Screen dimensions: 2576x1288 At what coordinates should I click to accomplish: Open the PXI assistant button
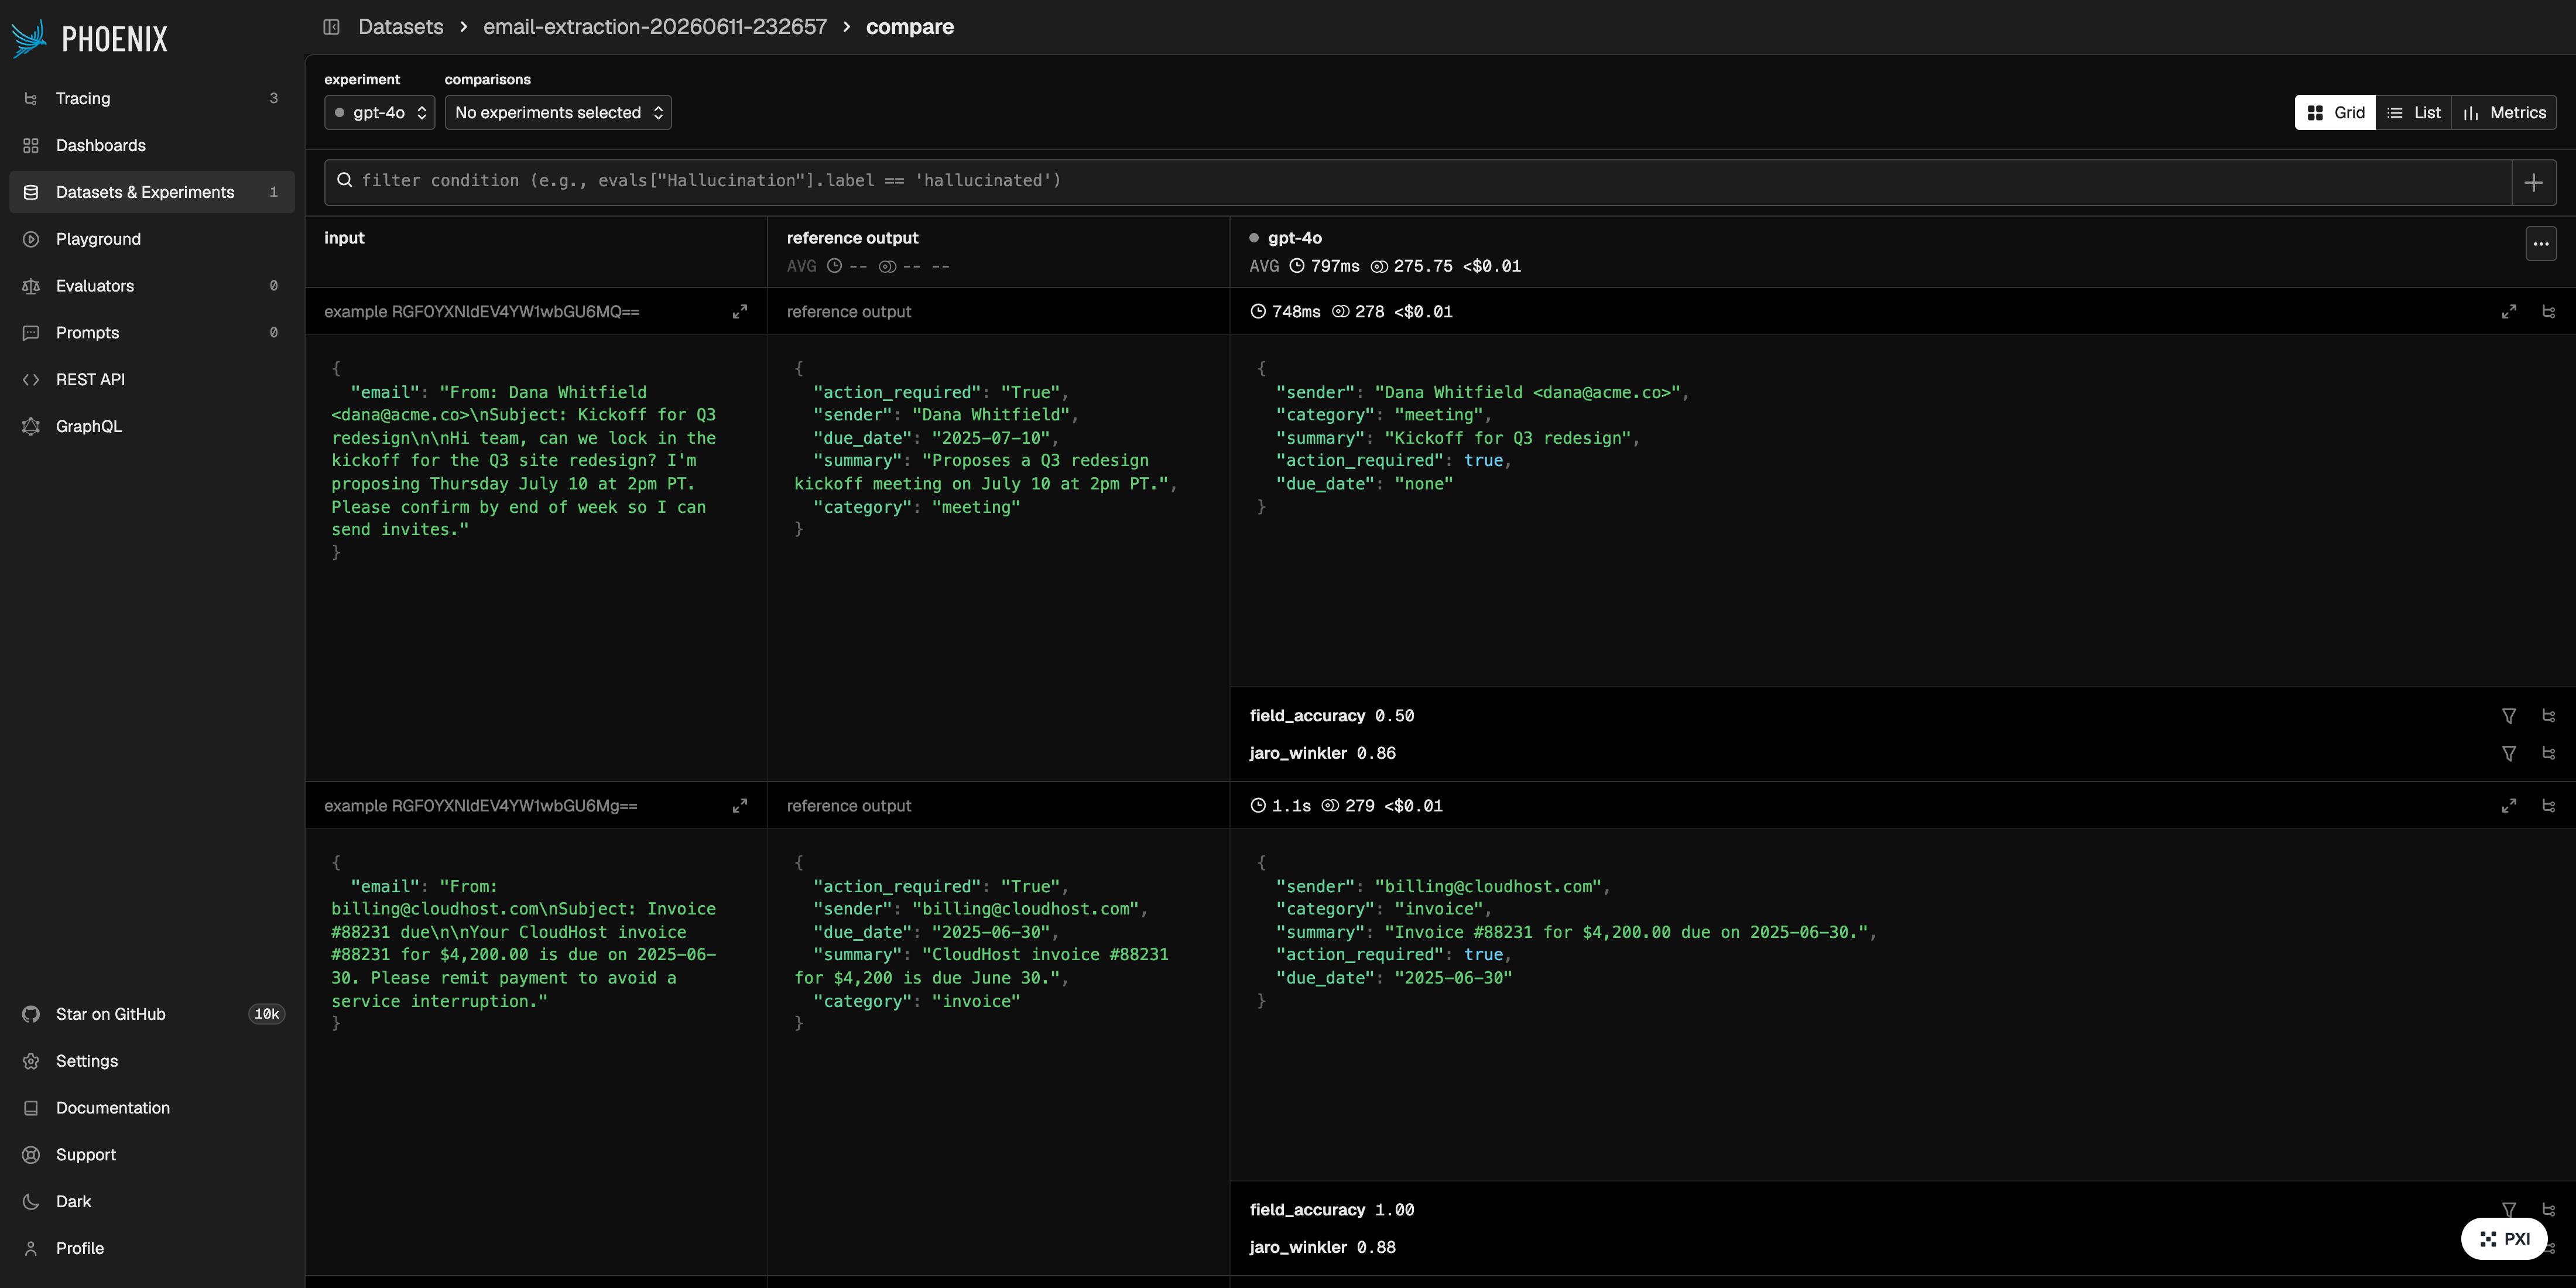pyautogui.click(x=2504, y=1239)
